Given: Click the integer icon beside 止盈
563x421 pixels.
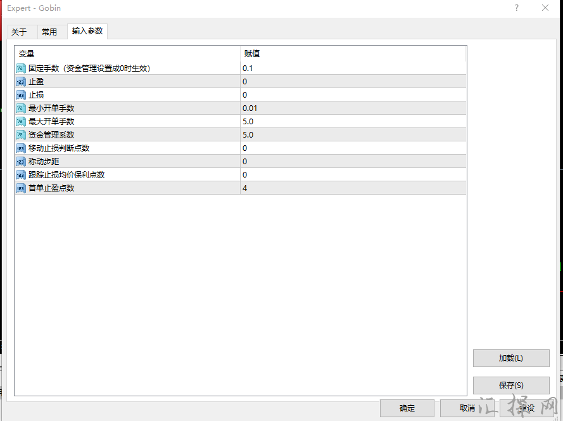Looking at the screenshot, I should point(20,82).
